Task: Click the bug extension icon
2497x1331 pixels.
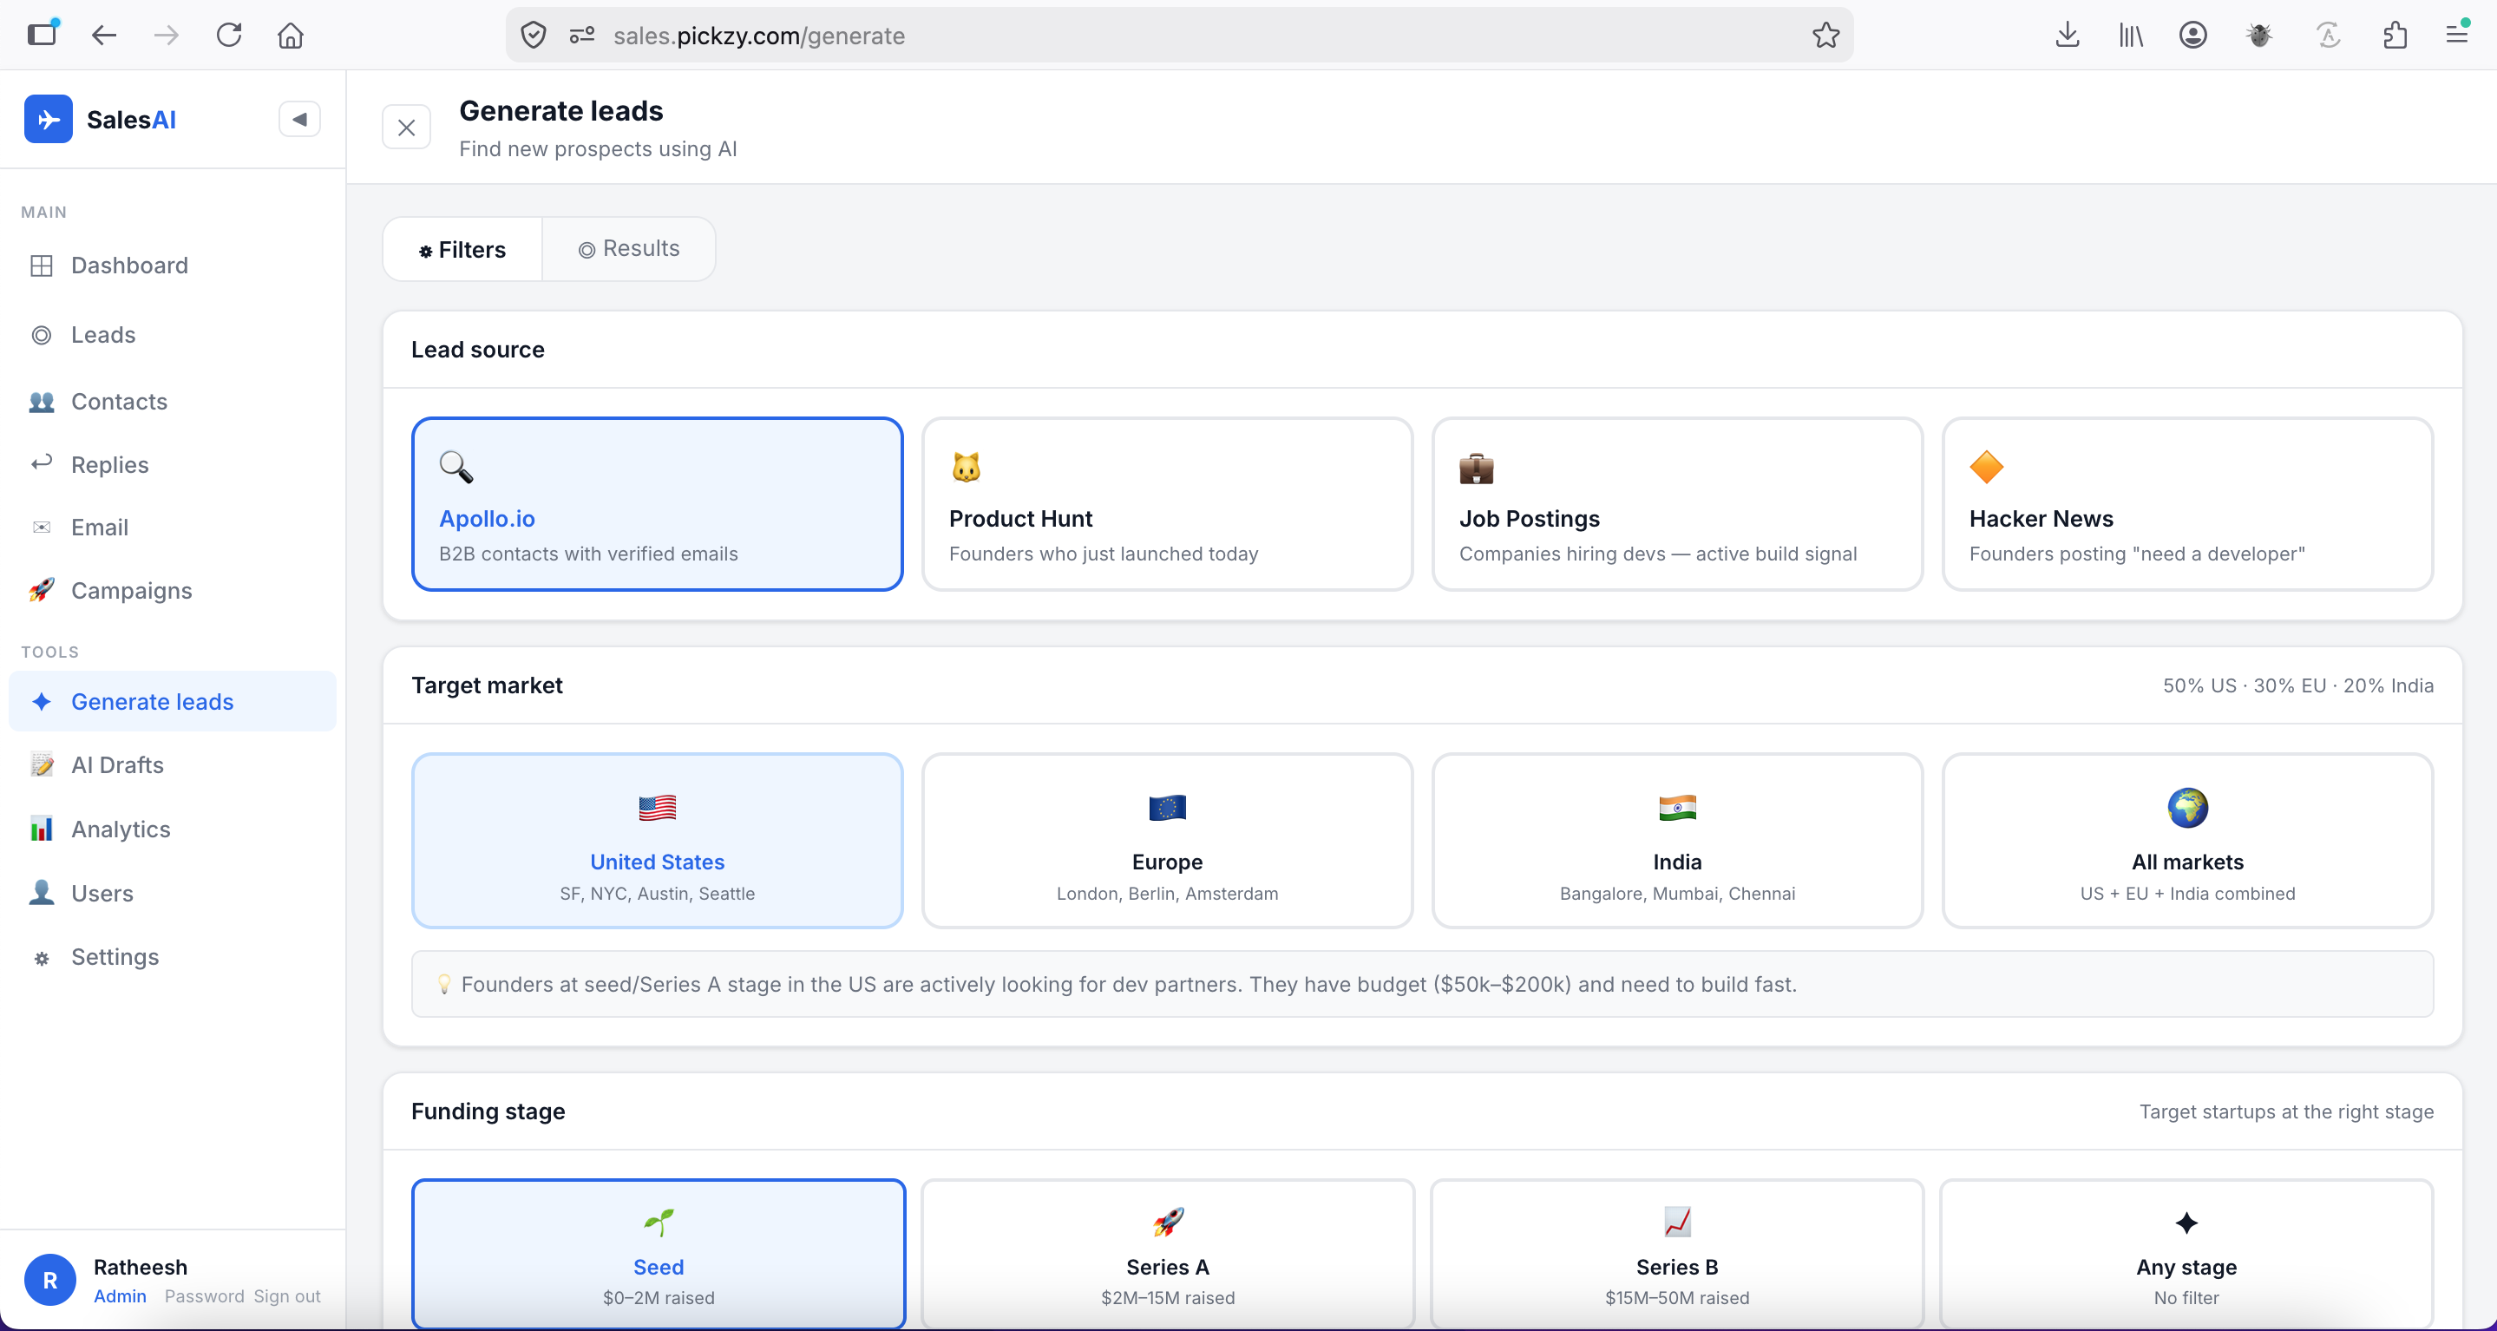Action: coord(2259,36)
